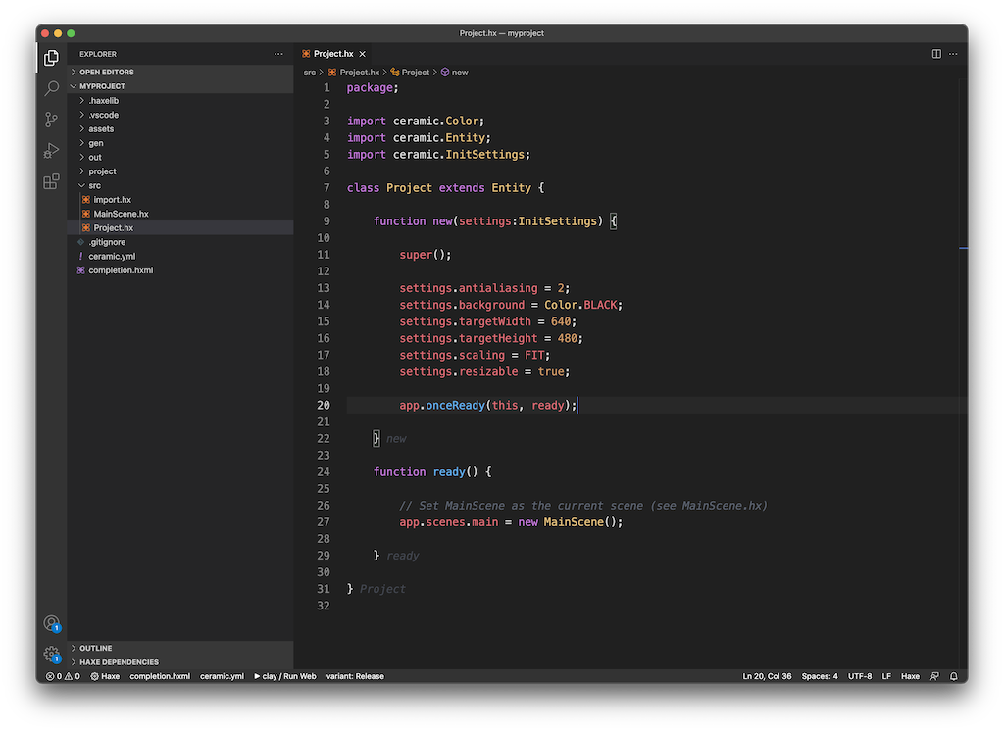Screen dimensions: 1004x731
Task: Open the Extensions view
Action: 51,181
